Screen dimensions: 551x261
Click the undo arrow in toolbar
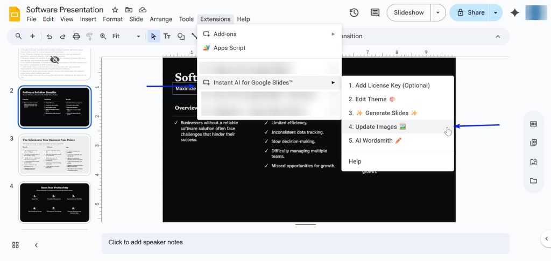pos(50,37)
